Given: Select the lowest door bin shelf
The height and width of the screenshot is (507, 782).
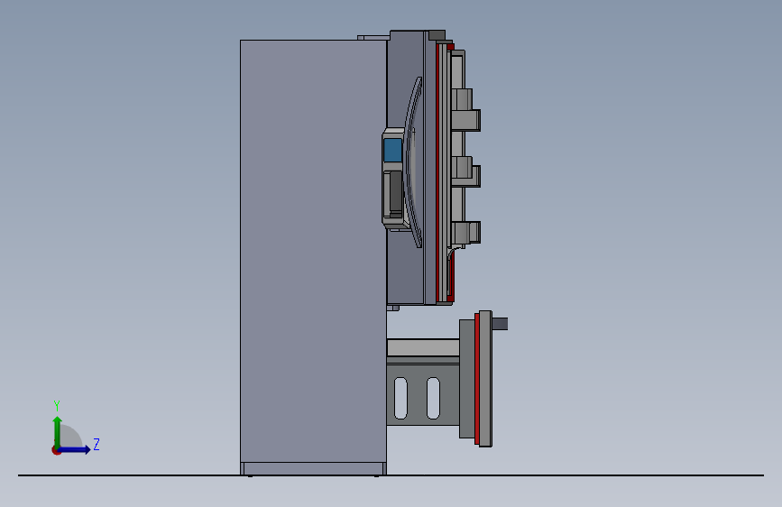Looking at the screenshot, I should pos(466,232).
